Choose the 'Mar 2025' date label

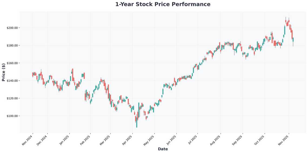click(105, 140)
